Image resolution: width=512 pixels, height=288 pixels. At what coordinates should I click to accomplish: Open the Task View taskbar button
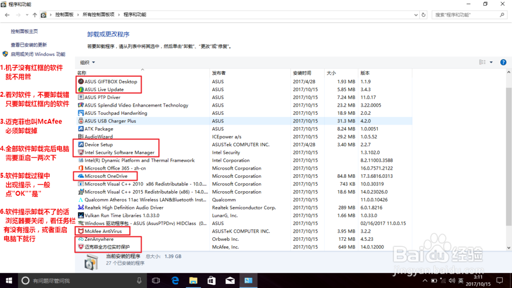(156, 280)
